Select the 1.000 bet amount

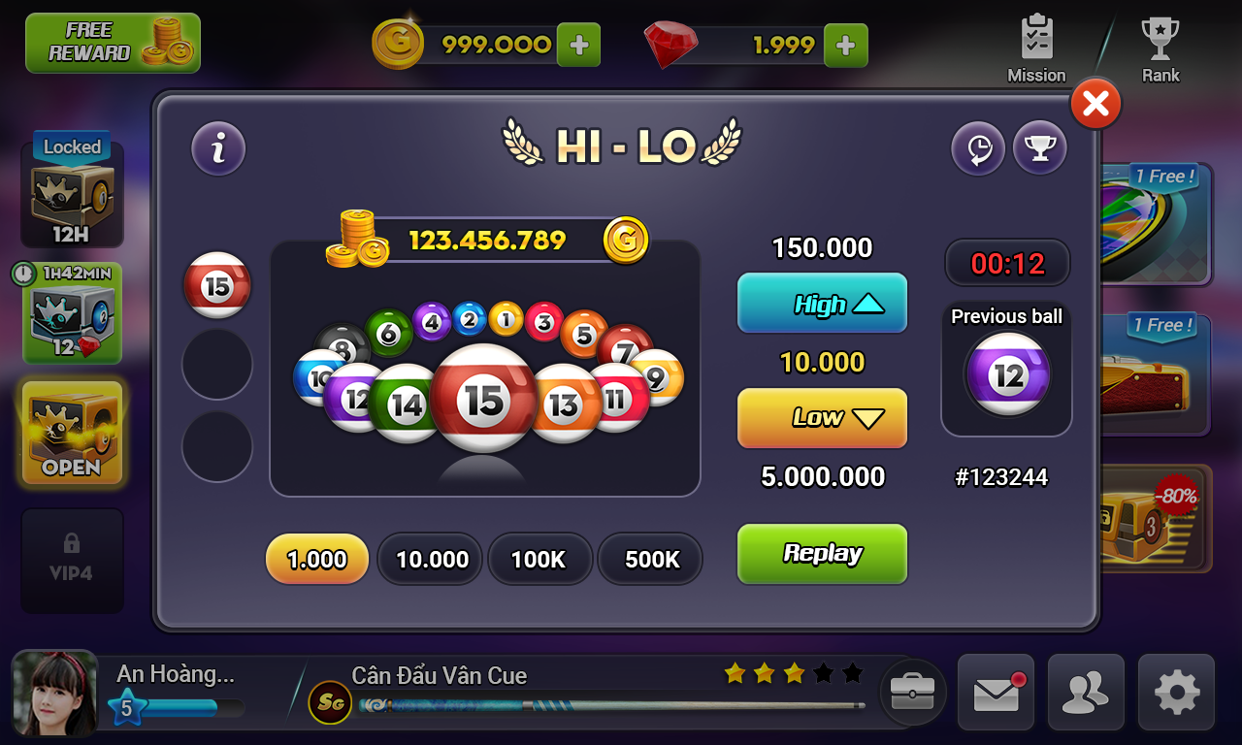pyautogui.click(x=317, y=560)
